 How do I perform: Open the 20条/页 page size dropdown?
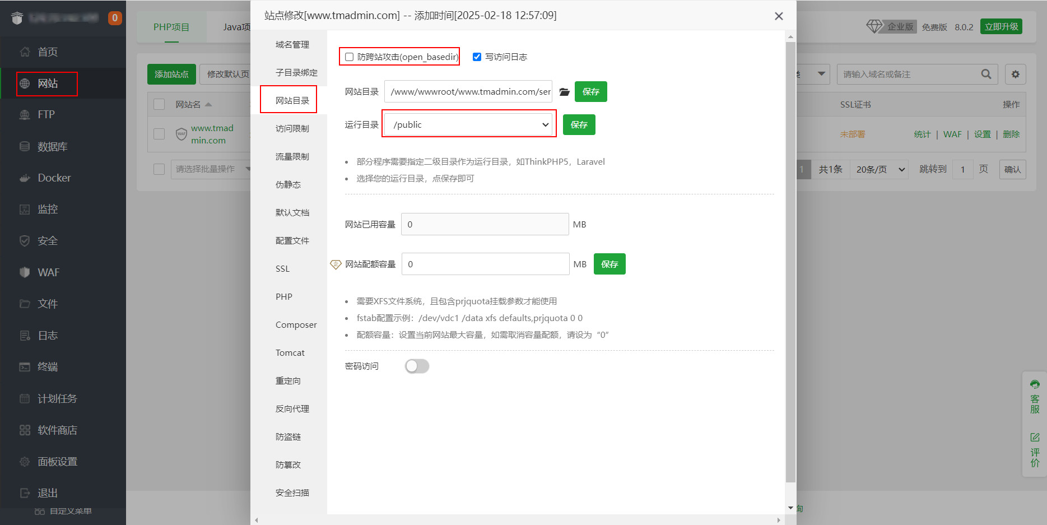[880, 169]
